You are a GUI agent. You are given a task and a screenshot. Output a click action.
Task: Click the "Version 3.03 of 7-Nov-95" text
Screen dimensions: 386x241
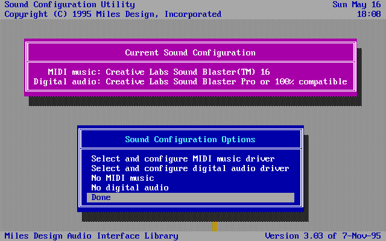pyautogui.click(x=323, y=236)
